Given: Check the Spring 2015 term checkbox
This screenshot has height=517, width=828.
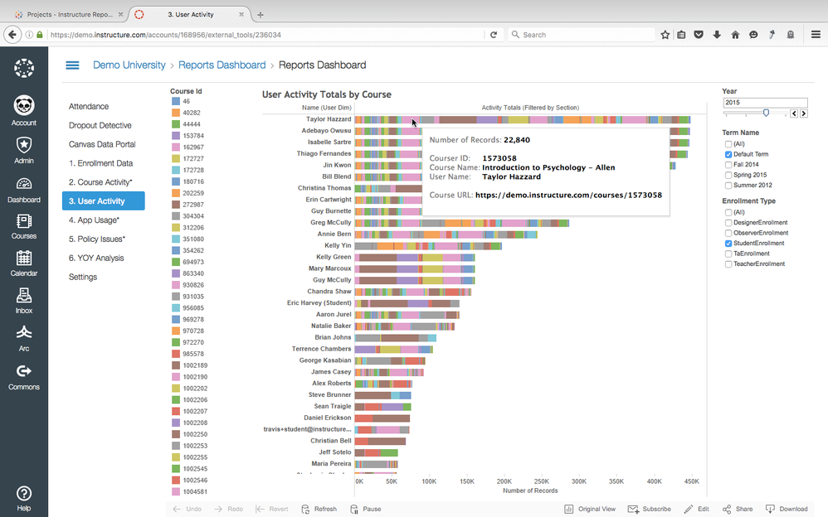Looking at the screenshot, I should coord(728,175).
